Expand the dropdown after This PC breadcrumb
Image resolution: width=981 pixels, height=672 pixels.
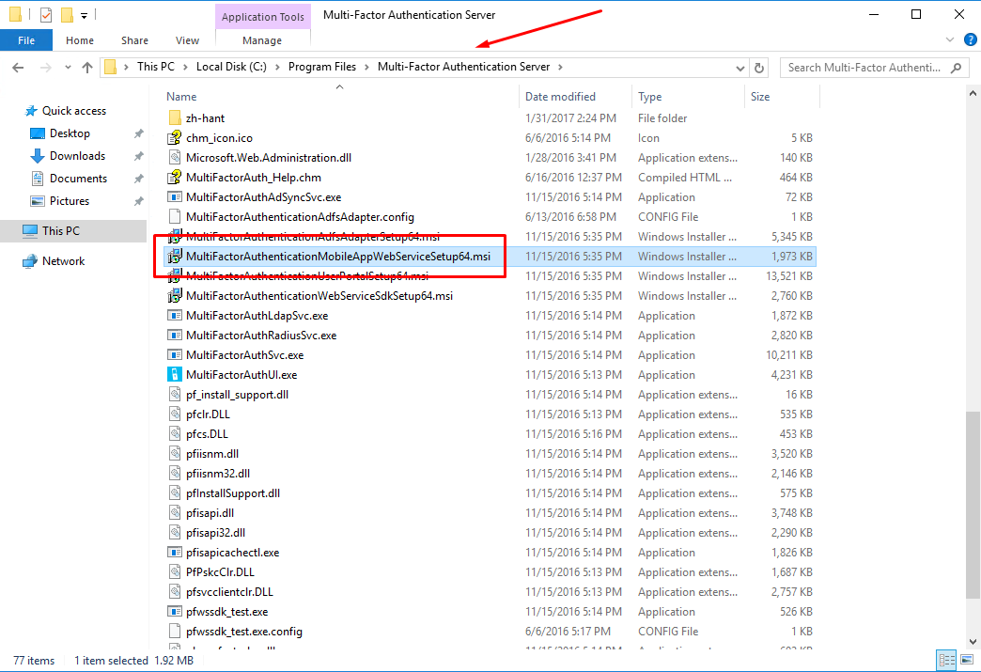pos(185,67)
